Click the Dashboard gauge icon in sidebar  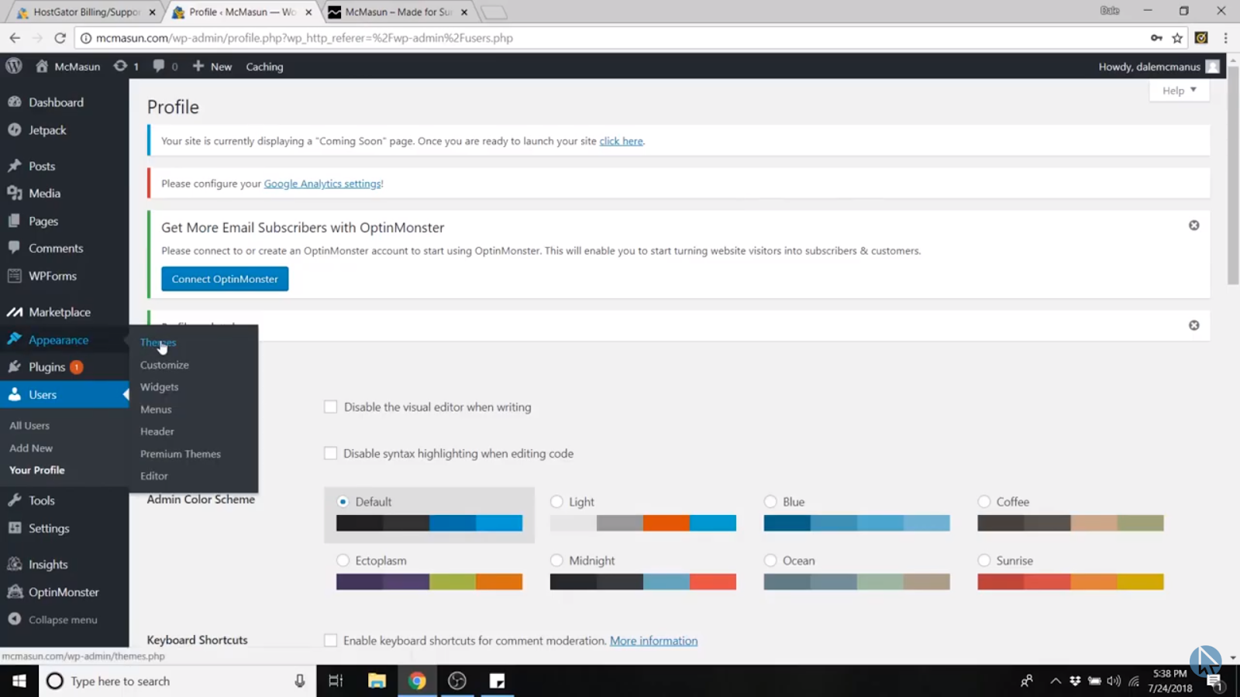pyautogui.click(x=14, y=102)
